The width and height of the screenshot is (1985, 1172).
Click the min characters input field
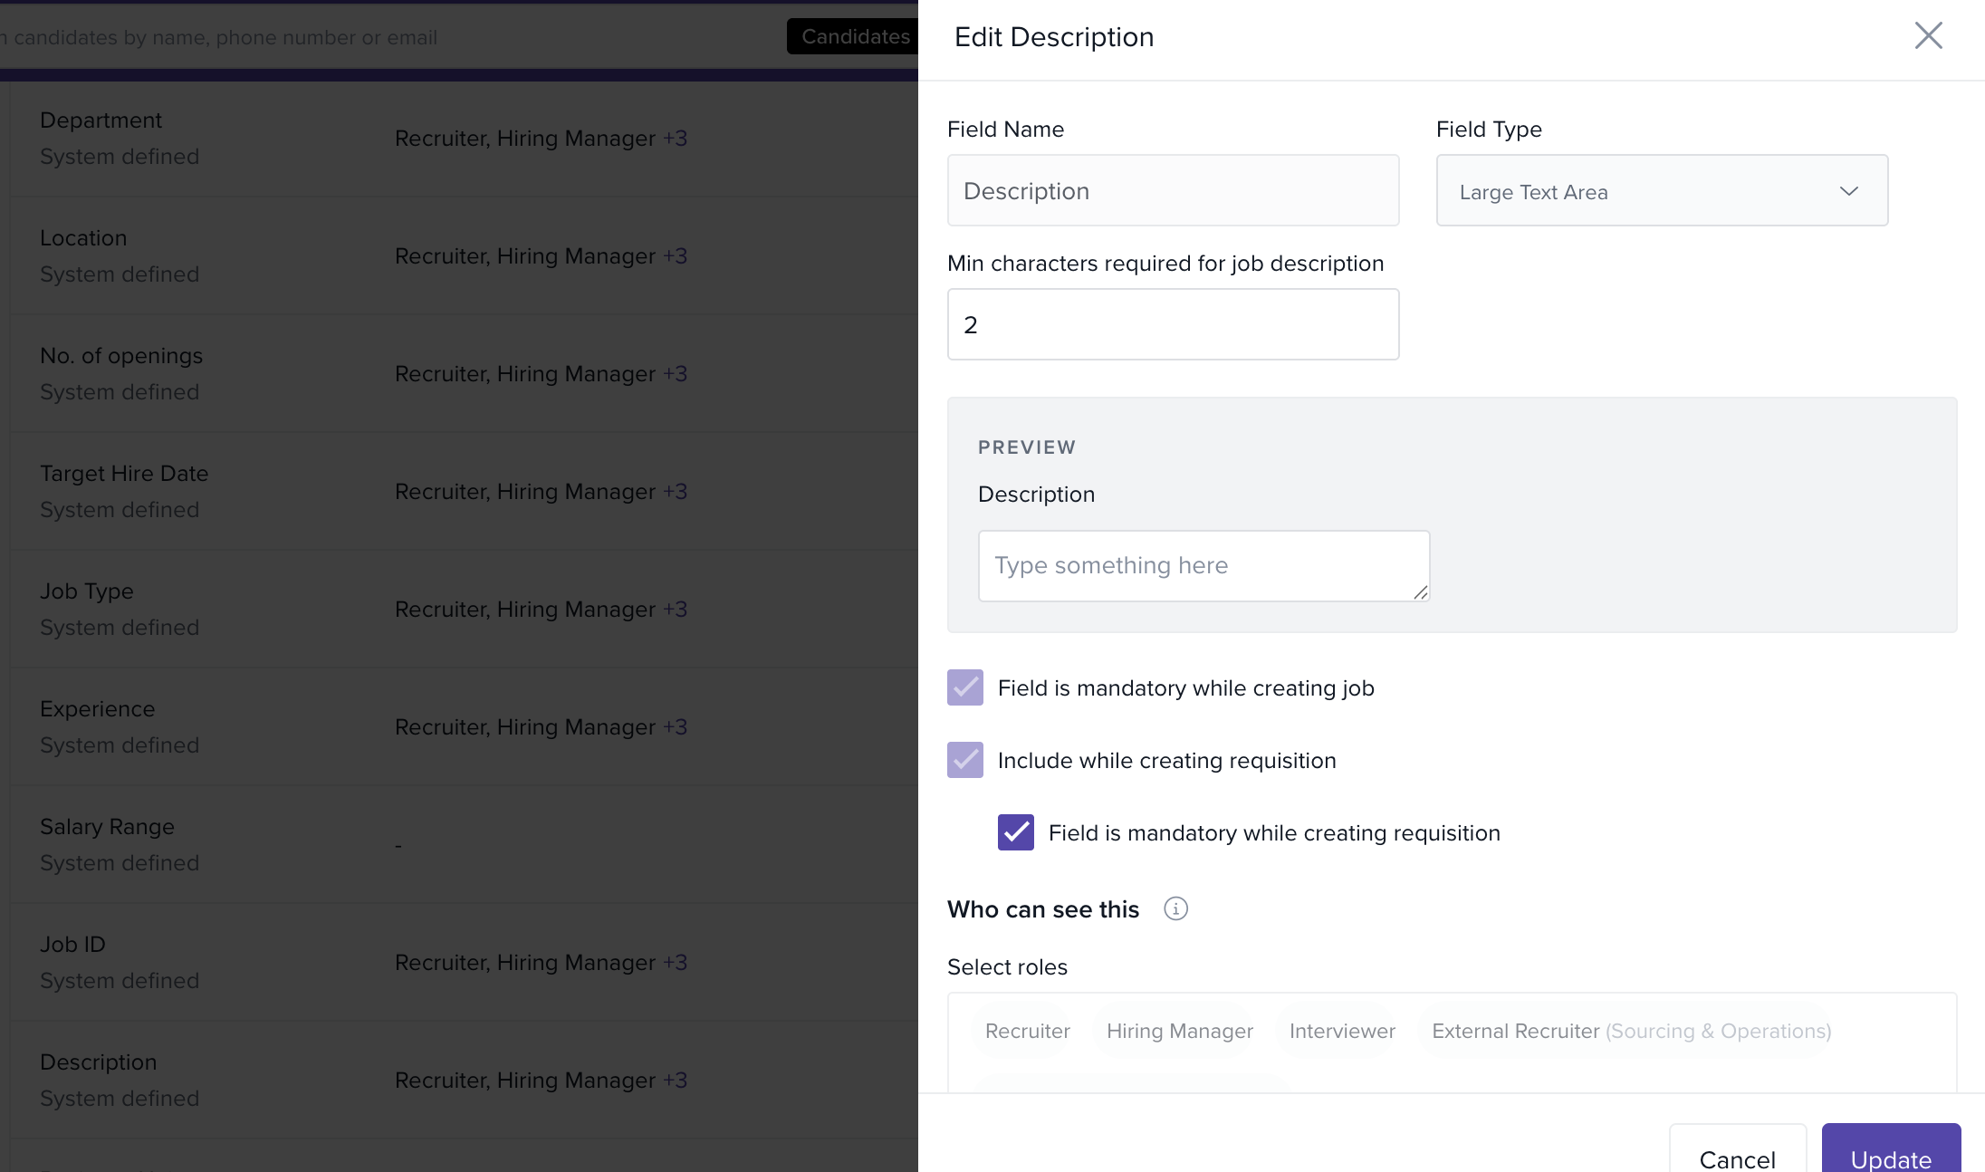click(1173, 324)
